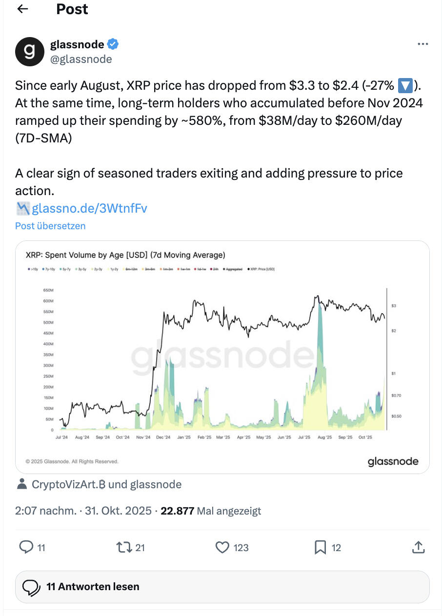Like the post with heart icon

[222, 548]
